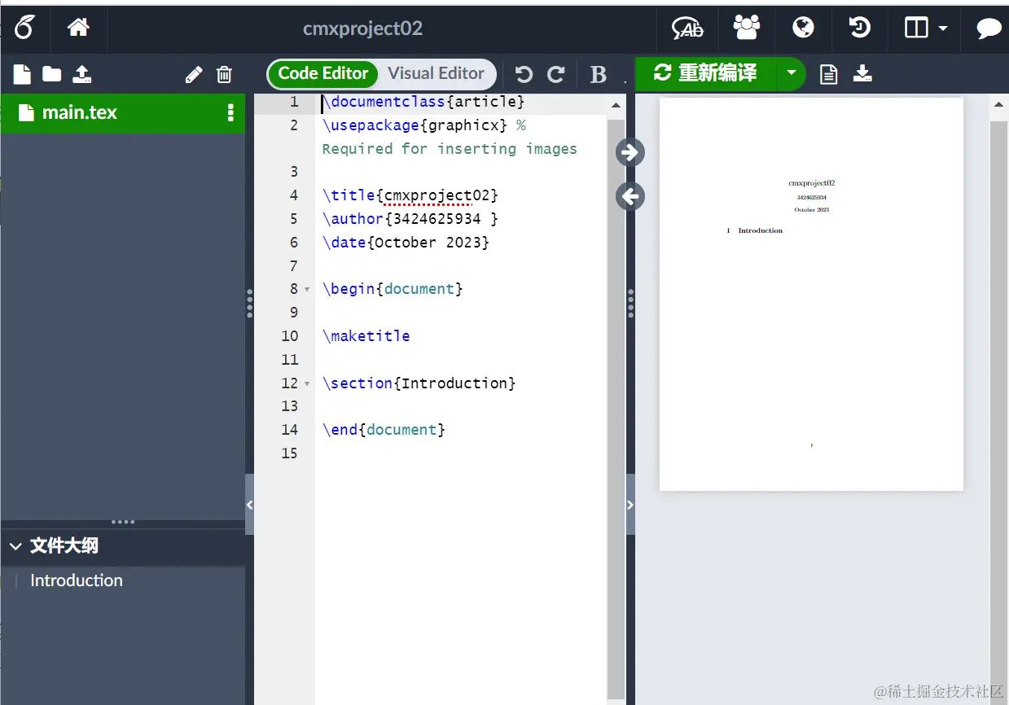The width and height of the screenshot is (1009, 705).
Task: Click the \date{October 2023} line
Action: click(406, 243)
